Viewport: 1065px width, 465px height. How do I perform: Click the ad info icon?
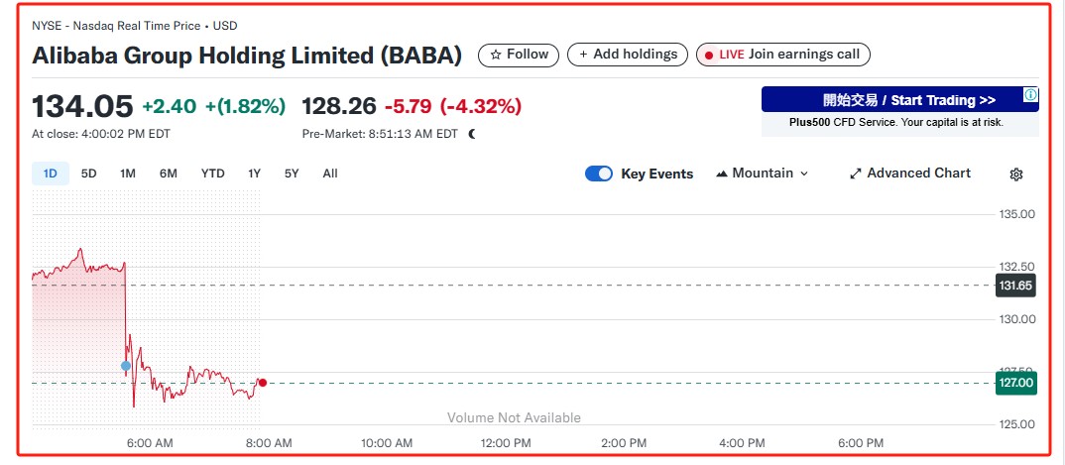point(1031,96)
